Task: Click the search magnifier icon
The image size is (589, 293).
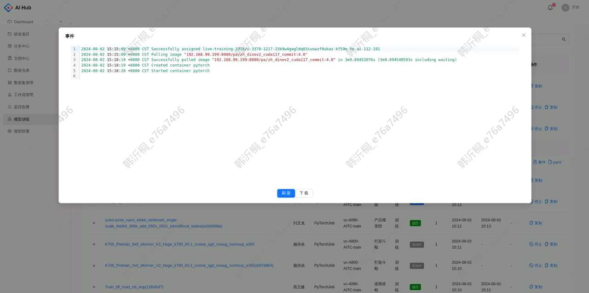Action: pos(564,39)
